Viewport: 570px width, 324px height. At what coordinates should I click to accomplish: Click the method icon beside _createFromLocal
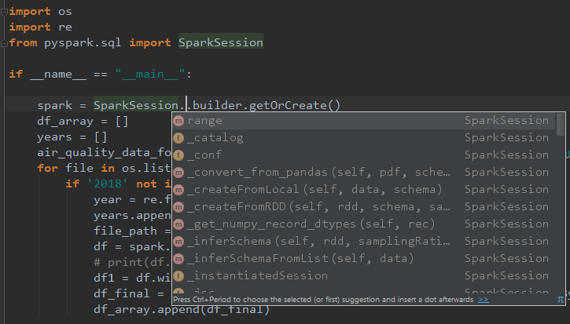[178, 190]
